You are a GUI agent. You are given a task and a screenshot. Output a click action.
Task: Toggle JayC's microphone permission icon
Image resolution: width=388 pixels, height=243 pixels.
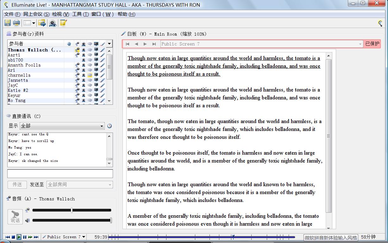point(77,85)
